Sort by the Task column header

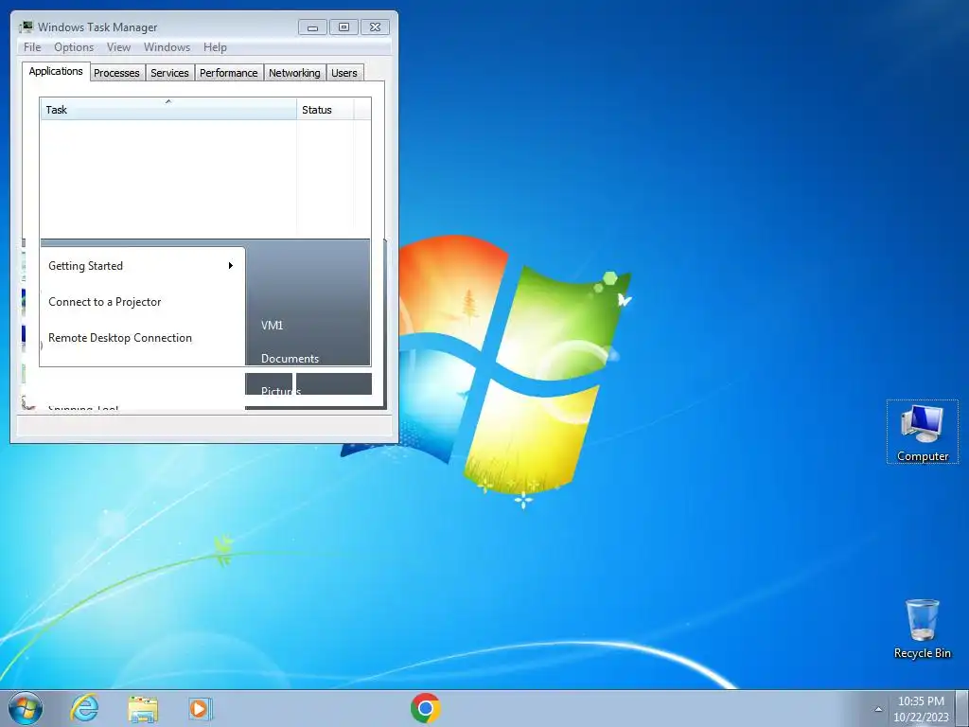coord(168,110)
